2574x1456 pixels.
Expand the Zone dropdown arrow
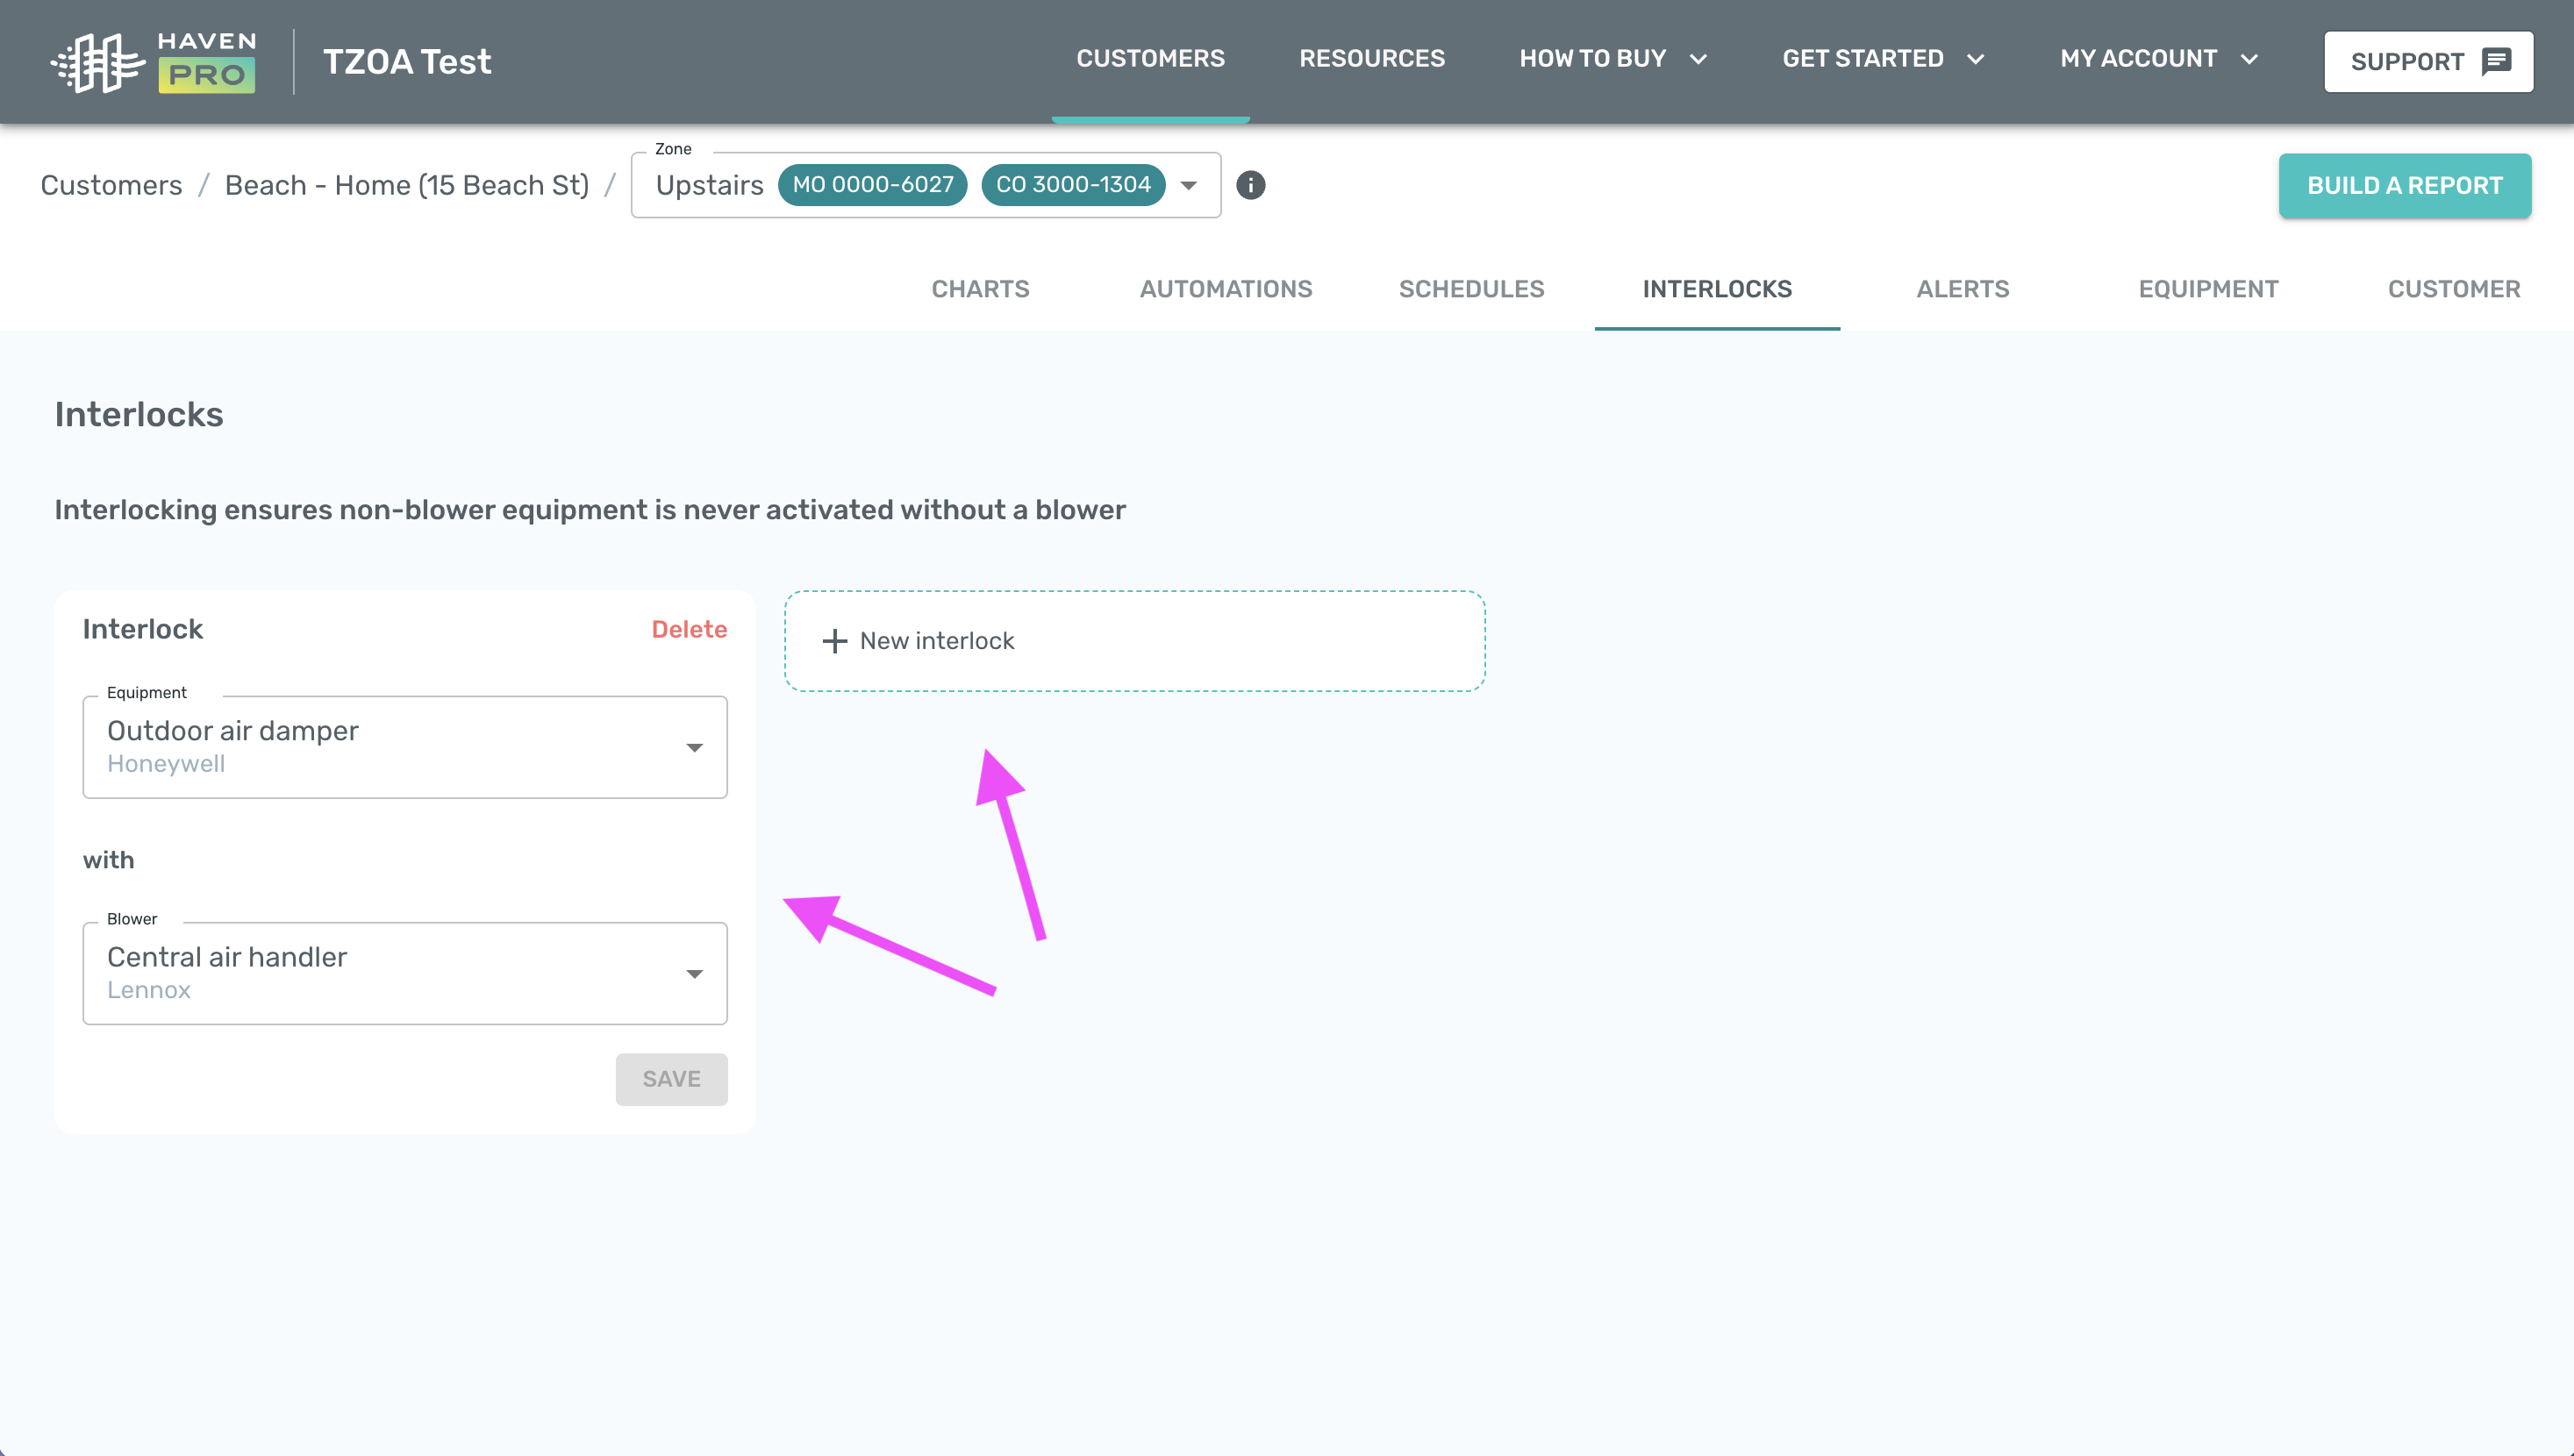point(1189,185)
